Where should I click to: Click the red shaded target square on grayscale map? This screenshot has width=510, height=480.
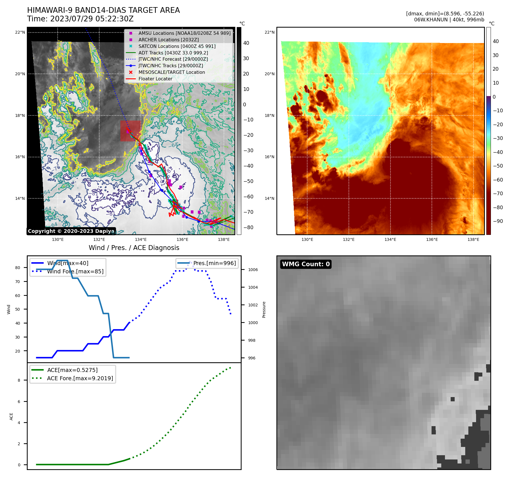coord(130,131)
